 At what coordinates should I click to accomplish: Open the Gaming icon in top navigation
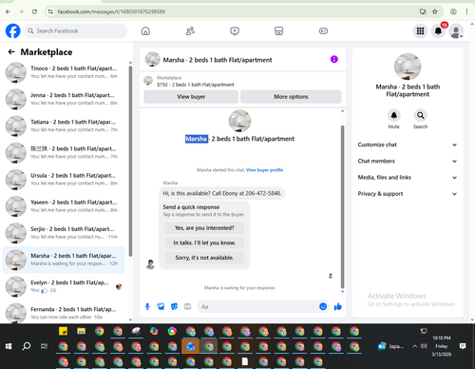[x=323, y=31]
